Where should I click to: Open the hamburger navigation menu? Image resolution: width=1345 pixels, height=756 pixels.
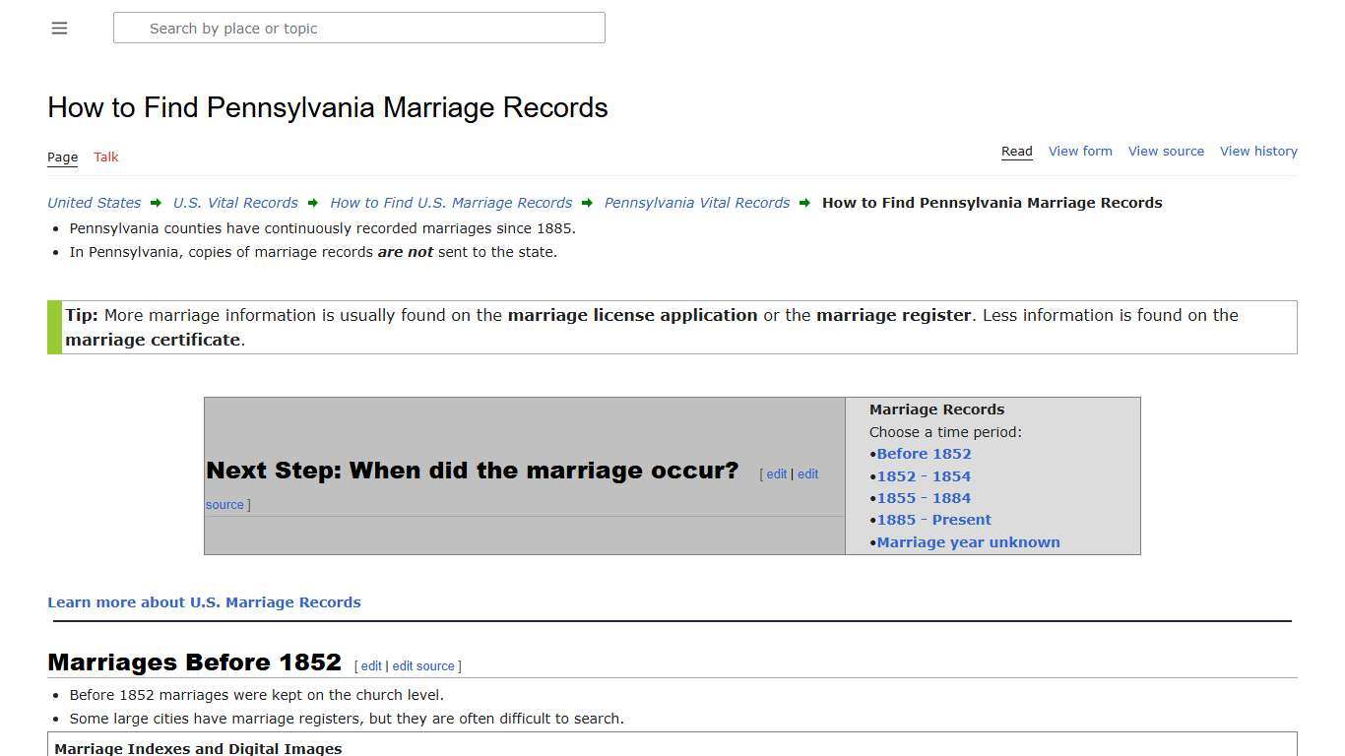[x=59, y=28]
